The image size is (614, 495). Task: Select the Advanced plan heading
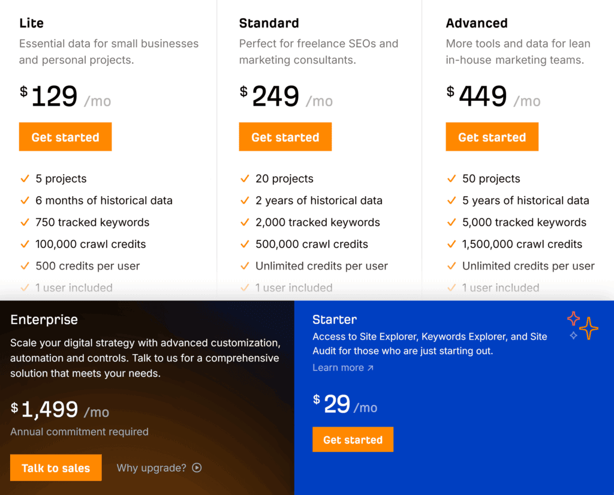click(x=477, y=23)
